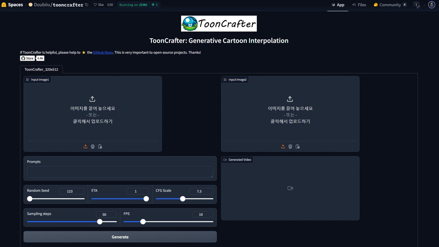This screenshot has height=247, width=439.
Task: Click the CFG Scale number field
Action: 201,191
